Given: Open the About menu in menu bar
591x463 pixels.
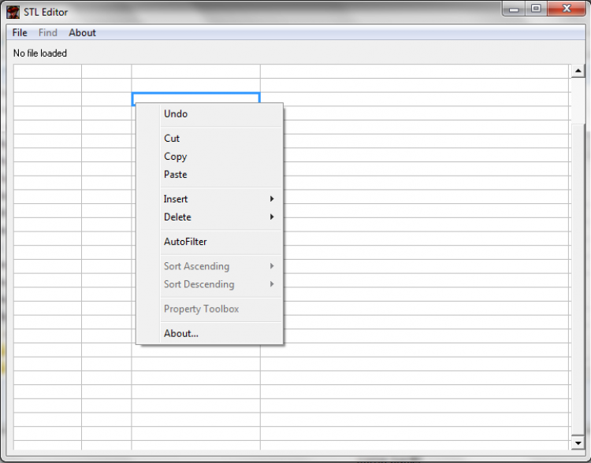Looking at the screenshot, I should [82, 33].
